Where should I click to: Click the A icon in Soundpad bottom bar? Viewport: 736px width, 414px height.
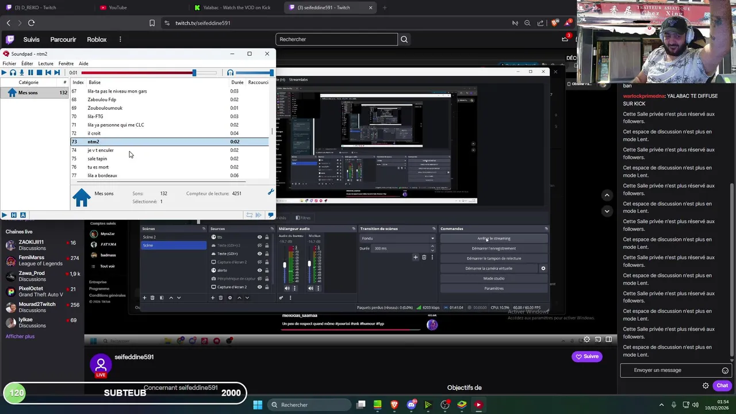click(x=23, y=215)
